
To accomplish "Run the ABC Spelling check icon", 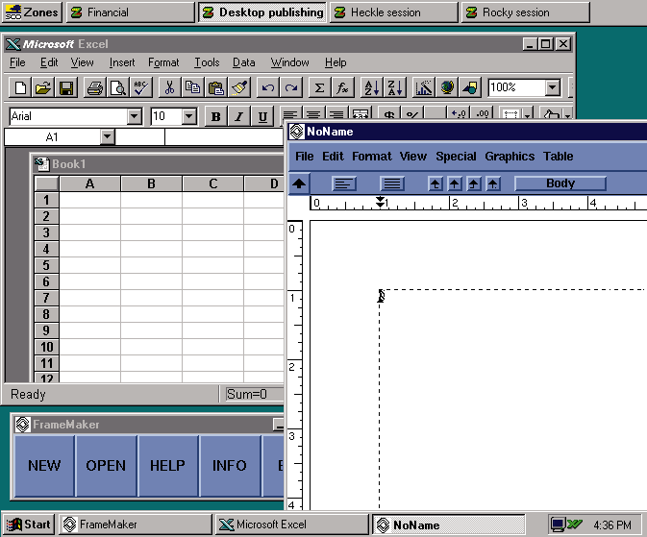I will click(x=141, y=87).
